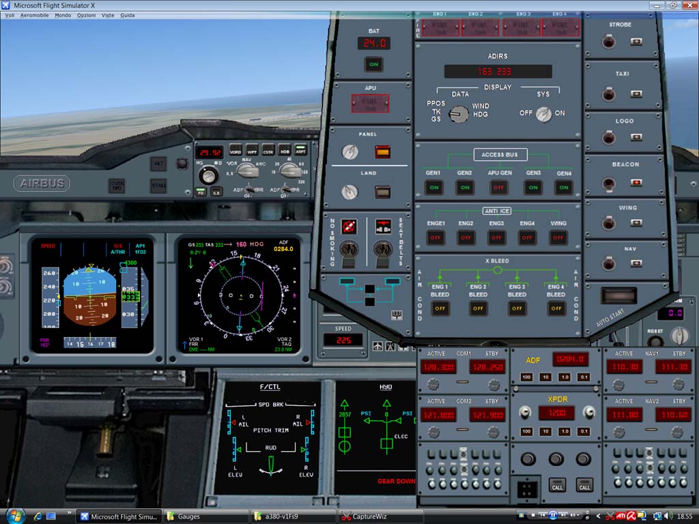
Task: Rotate the ADIRS SYS OFF/ON knob
Action: [543, 115]
